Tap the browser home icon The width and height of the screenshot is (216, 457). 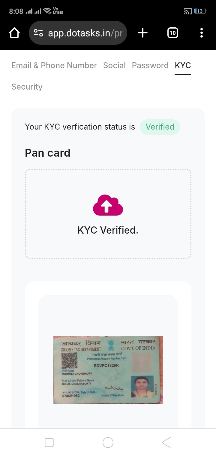pyautogui.click(x=14, y=33)
